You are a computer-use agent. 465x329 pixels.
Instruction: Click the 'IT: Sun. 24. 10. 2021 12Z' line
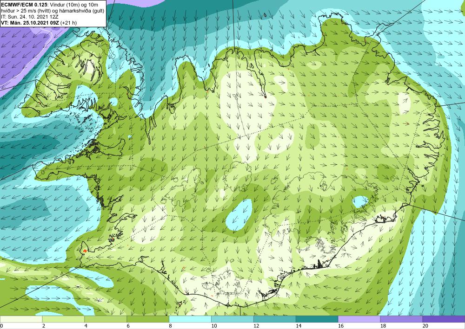click(30, 17)
